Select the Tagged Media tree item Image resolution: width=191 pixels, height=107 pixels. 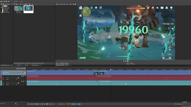click(6, 9)
